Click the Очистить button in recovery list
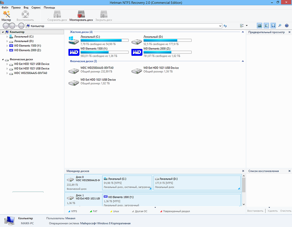This screenshot has height=227, width=292. pos(285,211)
